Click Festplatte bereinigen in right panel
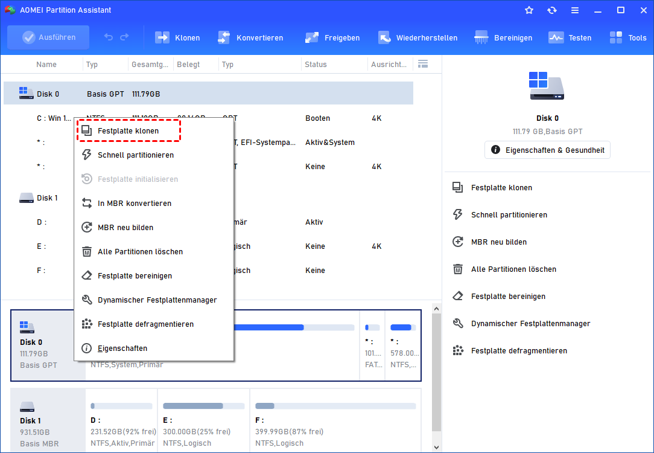The height and width of the screenshot is (453, 654). [508, 297]
